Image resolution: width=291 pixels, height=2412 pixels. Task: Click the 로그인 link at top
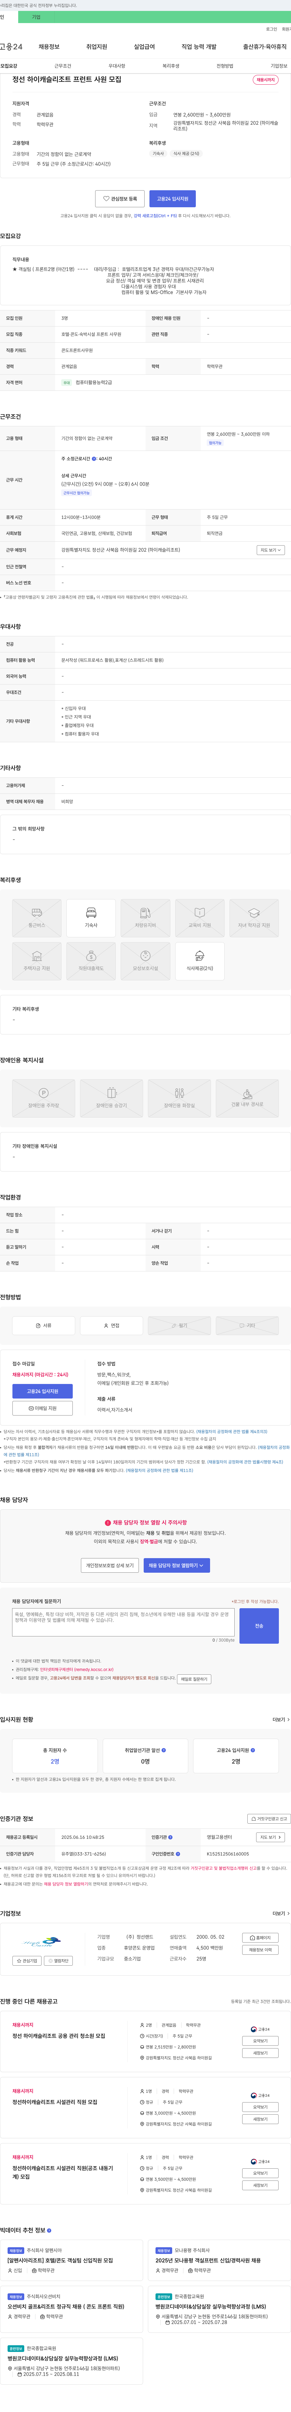coord(271,29)
